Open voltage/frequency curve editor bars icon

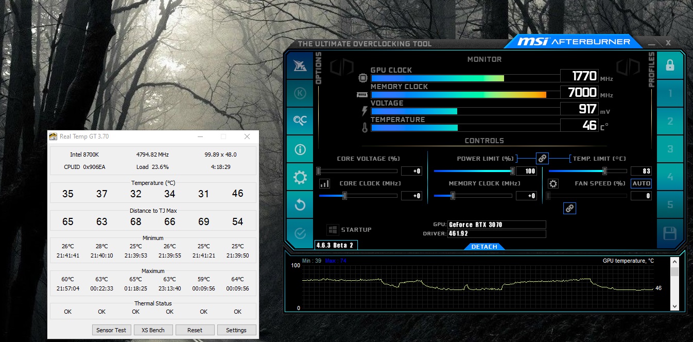(324, 183)
